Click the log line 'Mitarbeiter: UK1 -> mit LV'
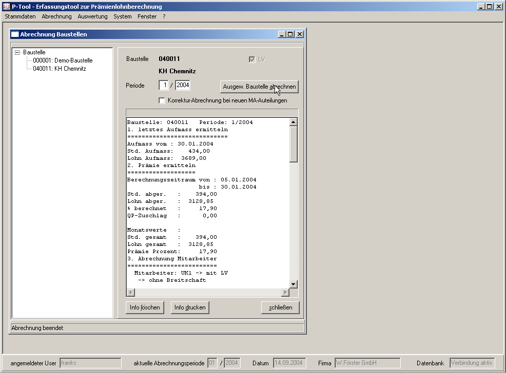Viewport: 506px width, 373px height. 181,273
